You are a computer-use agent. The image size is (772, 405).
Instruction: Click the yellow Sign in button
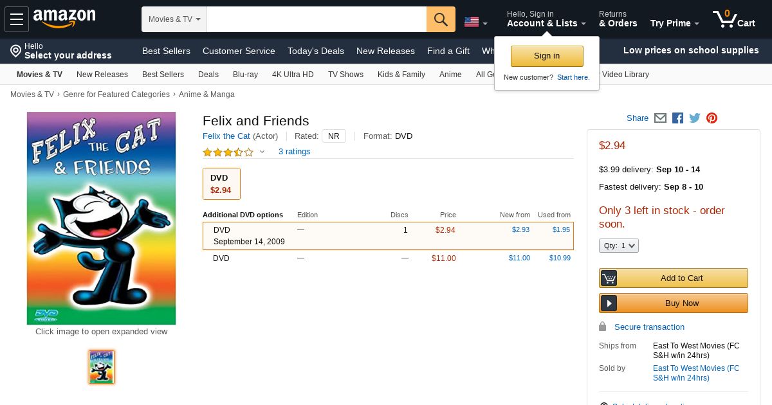click(547, 56)
